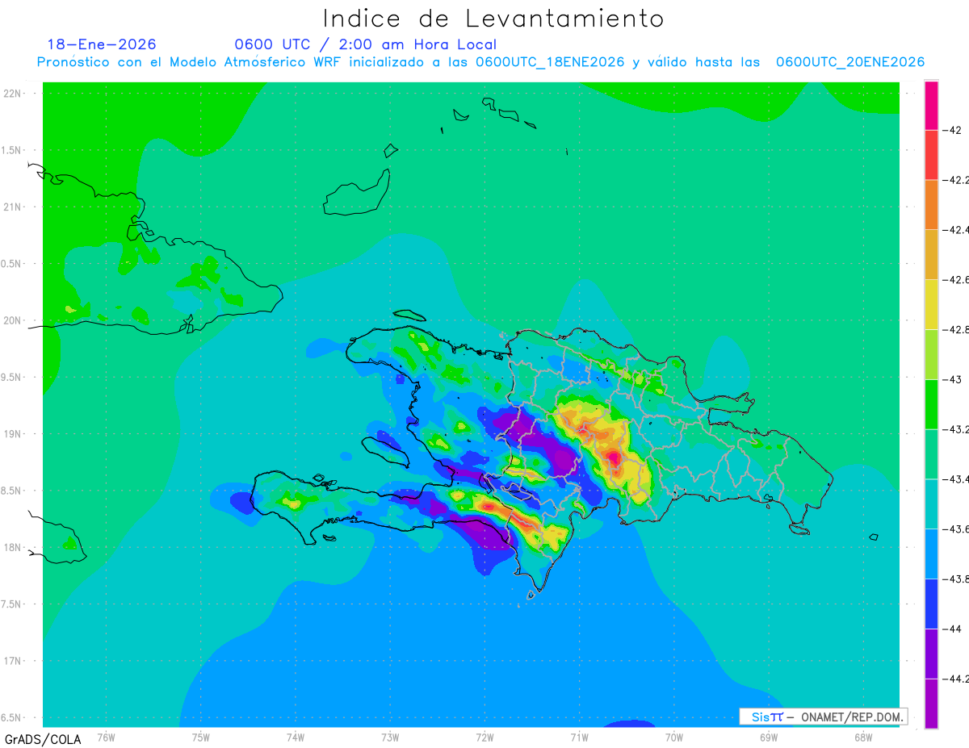Click the teal-green swatch between -43.2 and -43.4
This screenshot has width=969, height=748.
pyautogui.click(x=931, y=454)
